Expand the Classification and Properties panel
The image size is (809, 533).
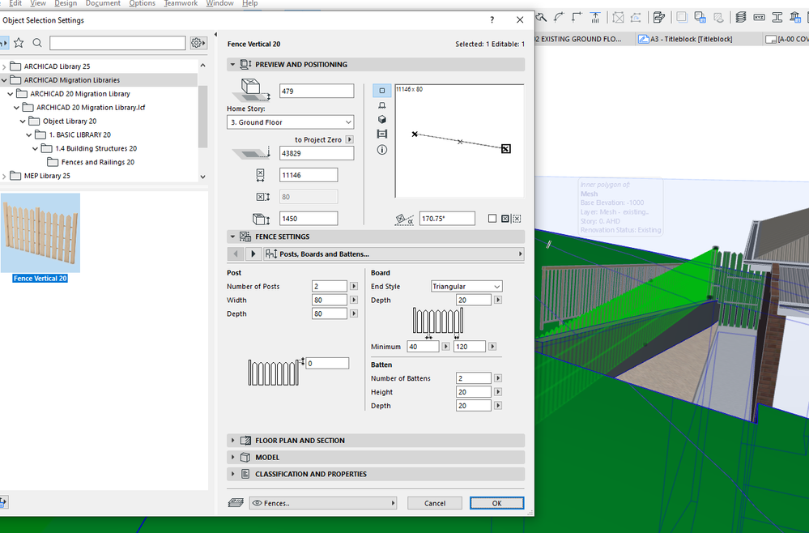click(x=232, y=474)
